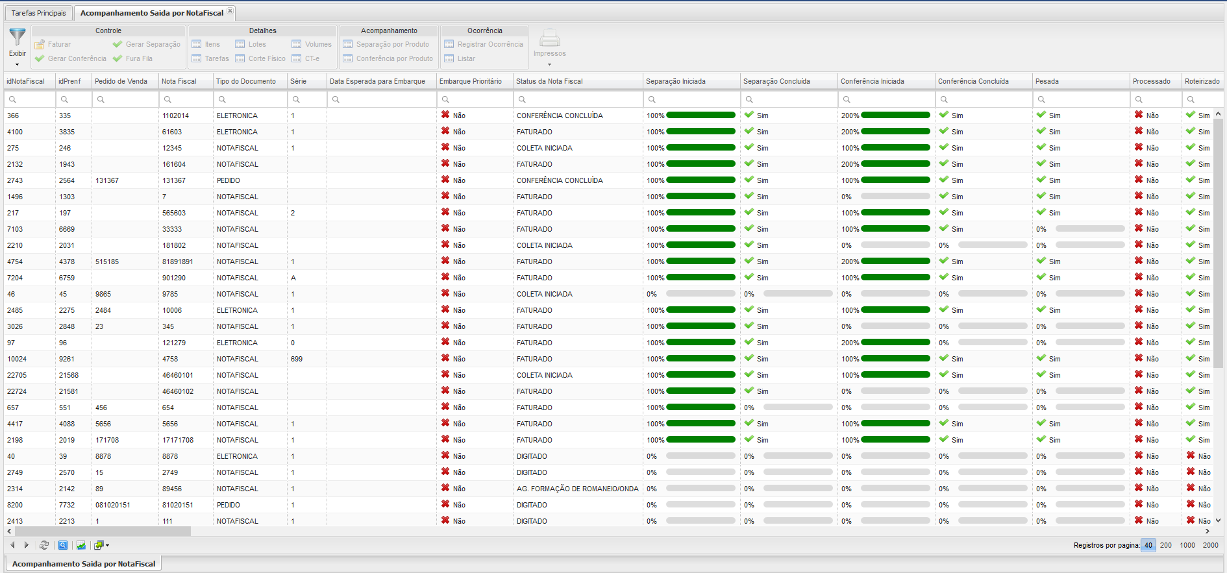Go to next page arrow
The width and height of the screenshot is (1227, 573).
pos(26,545)
